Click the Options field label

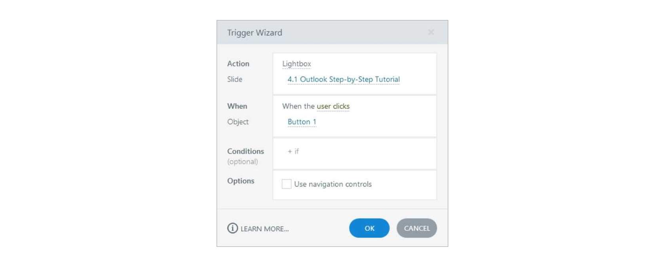tap(241, 181)
